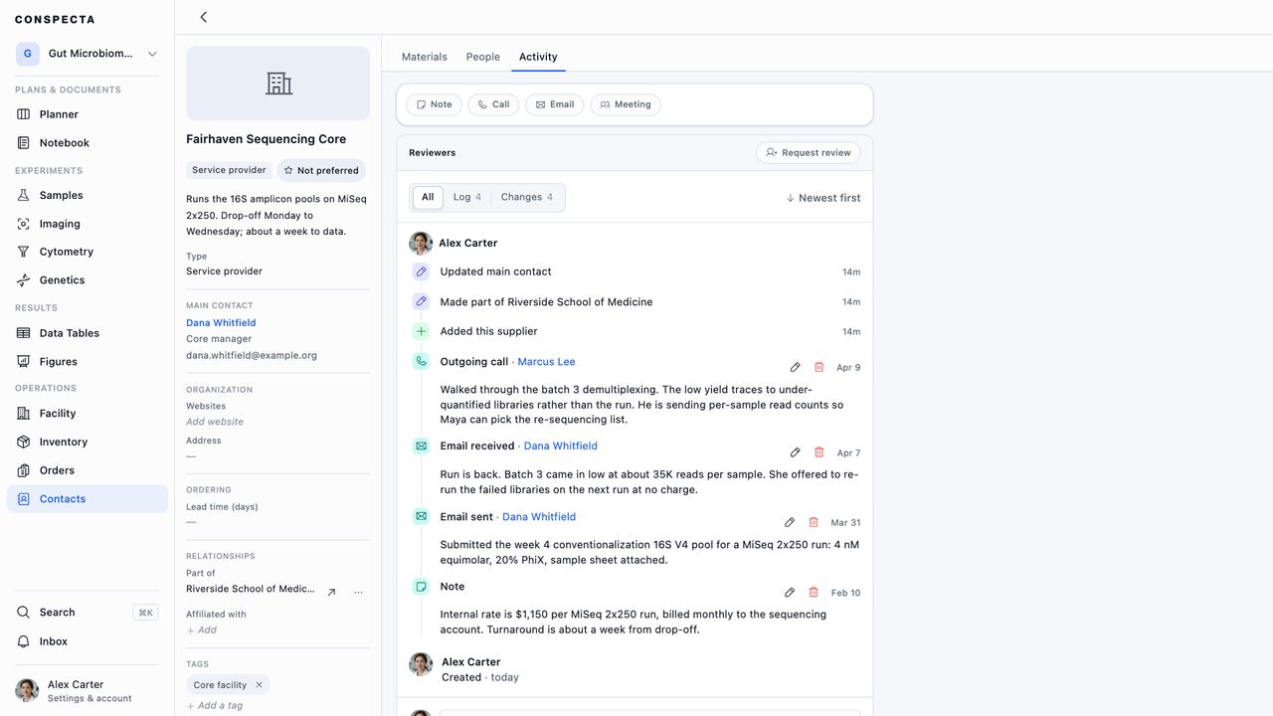The image size is (1273, 716).
Task: Change the Newest first sort order
Action: [x=823, y=198]
